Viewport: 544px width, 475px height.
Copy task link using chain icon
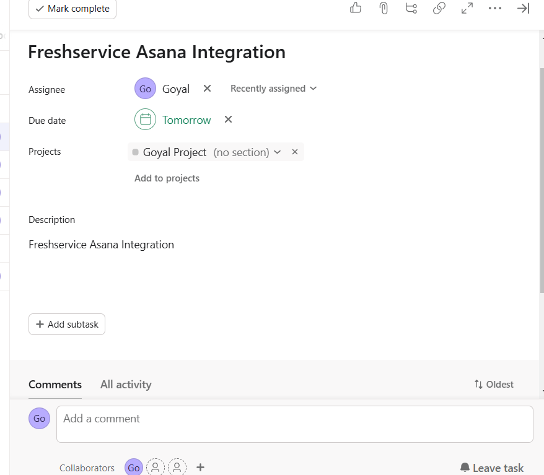pyautogui.click(x=439, y=8)
